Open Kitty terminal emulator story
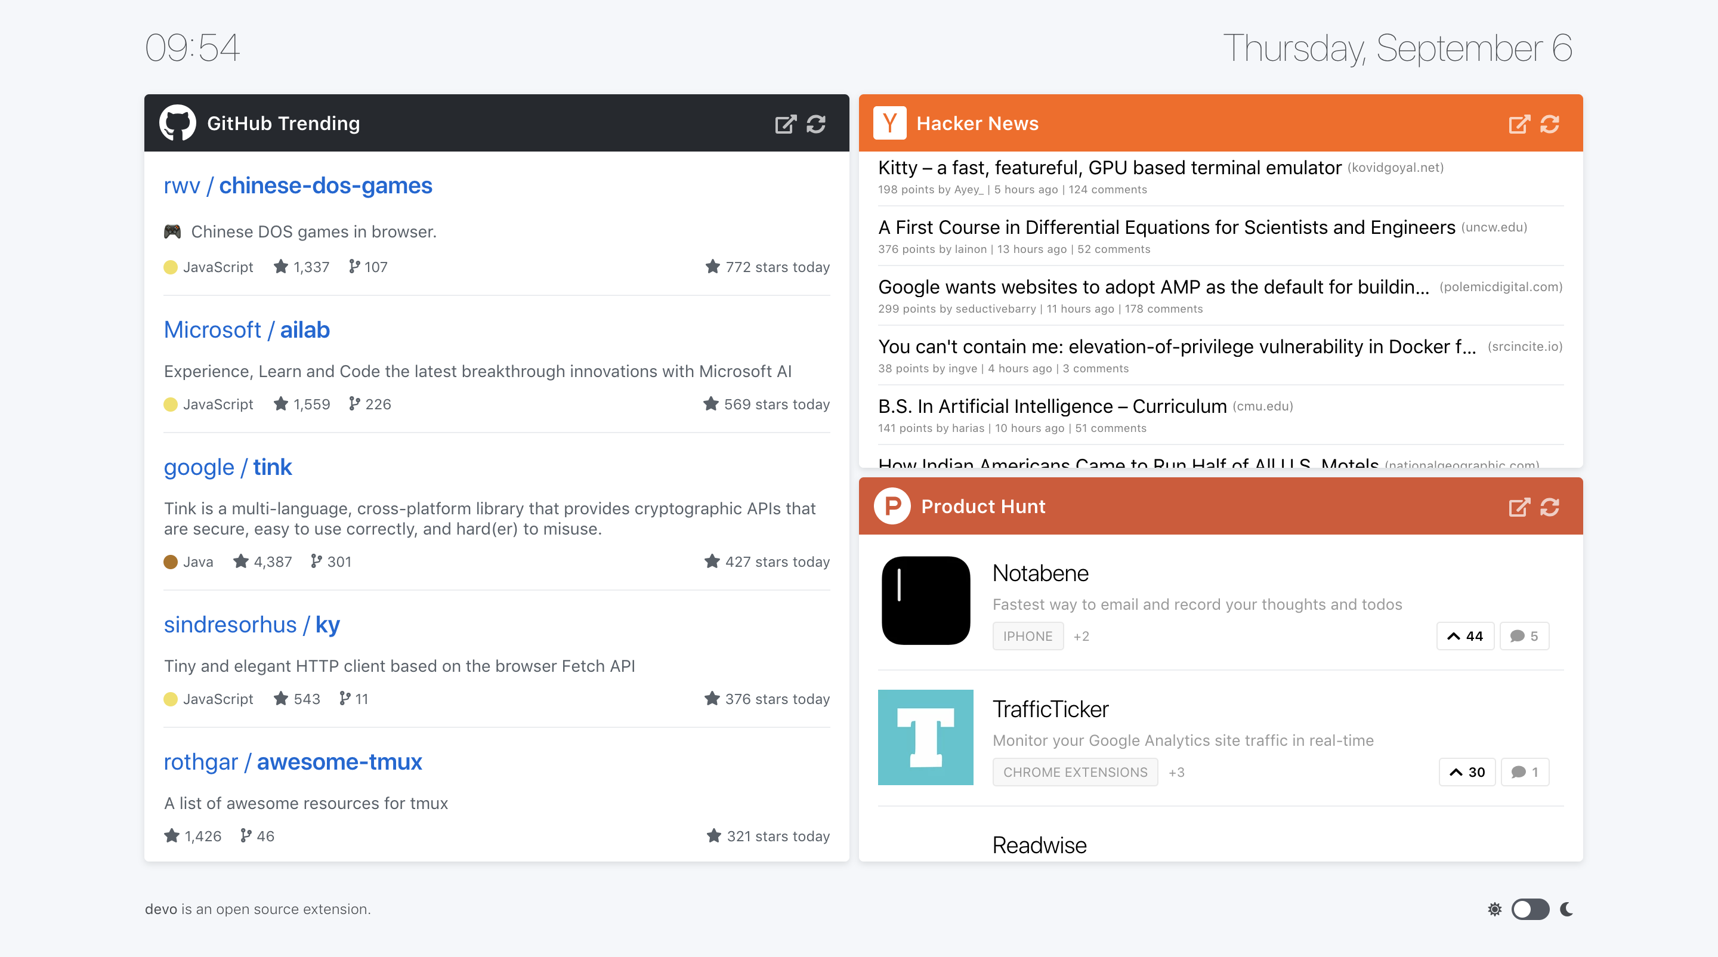The height and width of the screenshot is (957, 1718). (x=1109, y=168)
